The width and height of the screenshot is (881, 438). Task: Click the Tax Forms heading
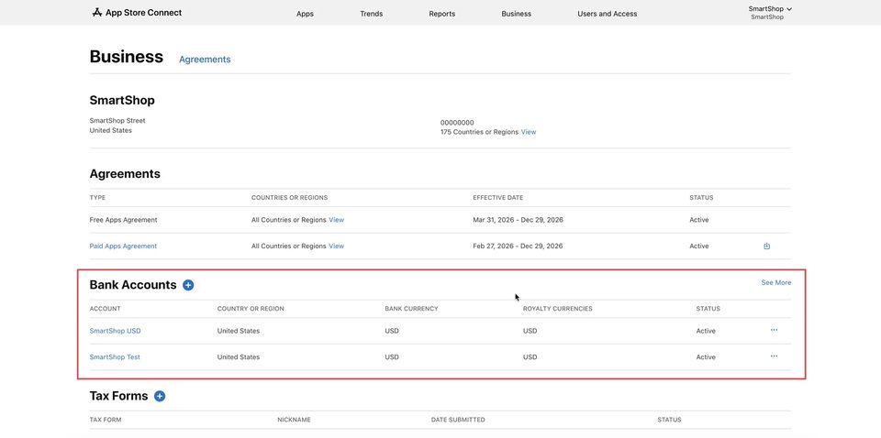click(118, 396)
